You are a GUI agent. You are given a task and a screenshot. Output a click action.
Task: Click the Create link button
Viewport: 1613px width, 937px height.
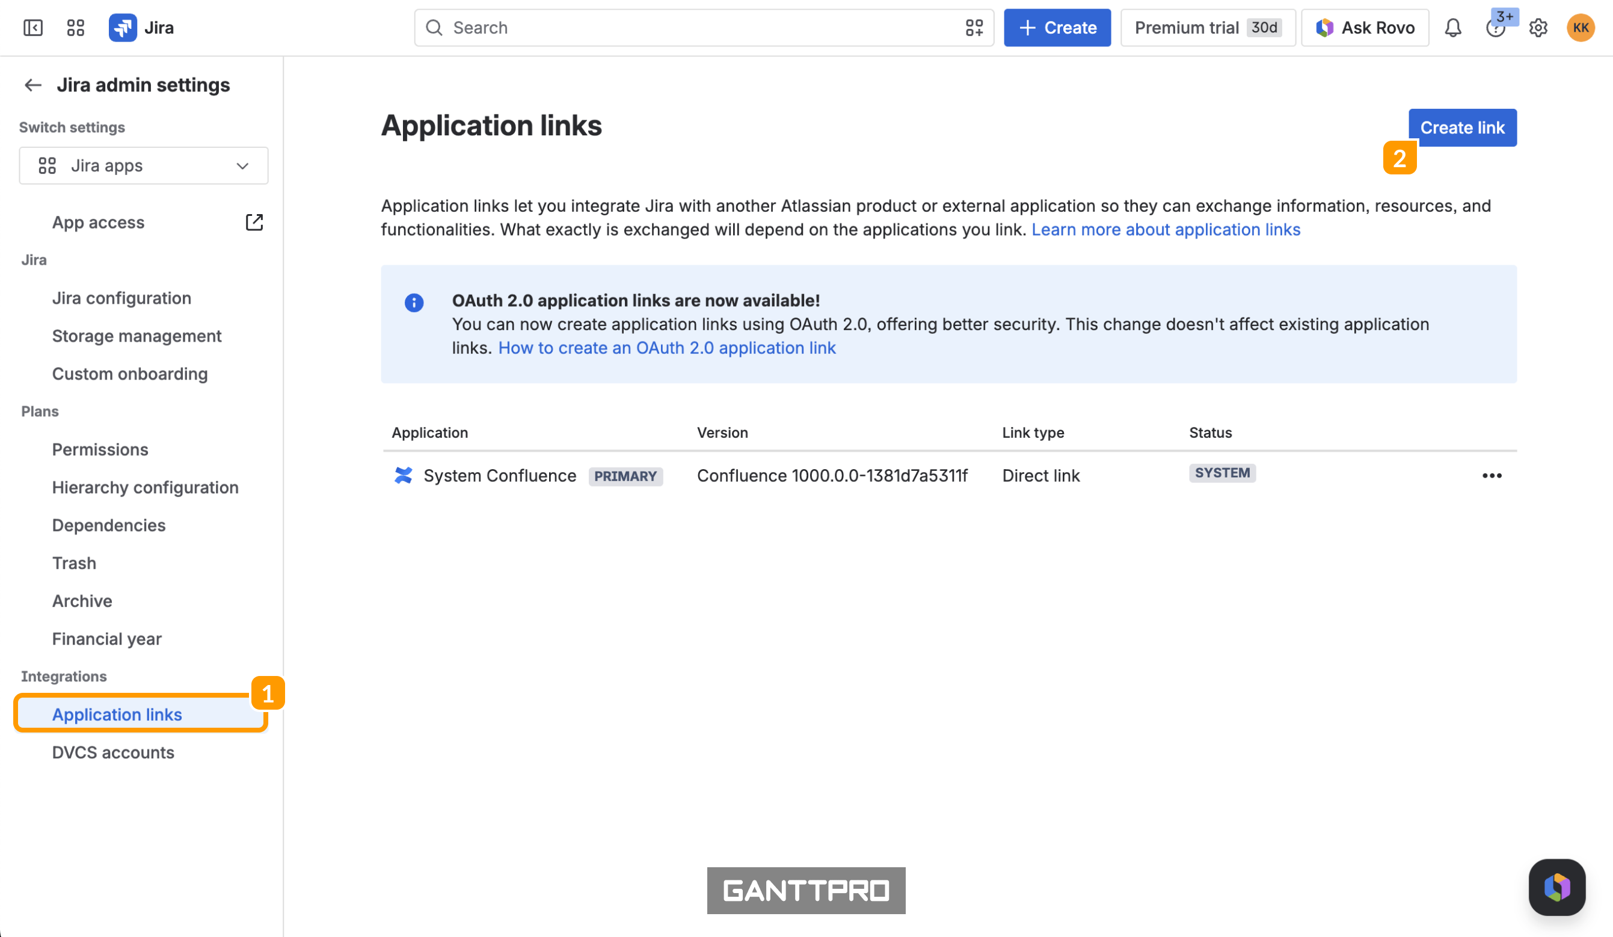[x=1462, y=127]
